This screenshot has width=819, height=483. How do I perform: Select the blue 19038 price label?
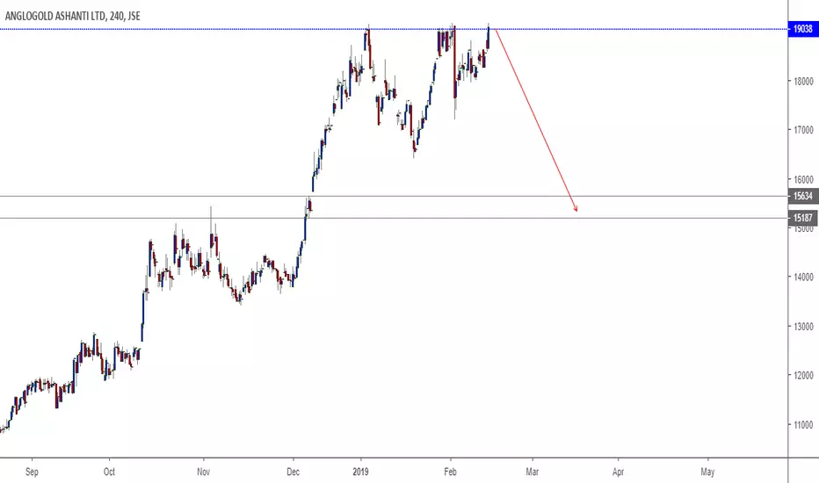point(802,29)
